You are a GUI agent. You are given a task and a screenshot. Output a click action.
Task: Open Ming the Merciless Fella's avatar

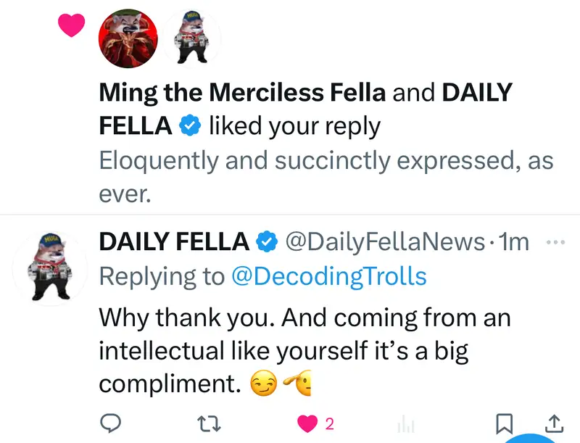pos(128,38)
